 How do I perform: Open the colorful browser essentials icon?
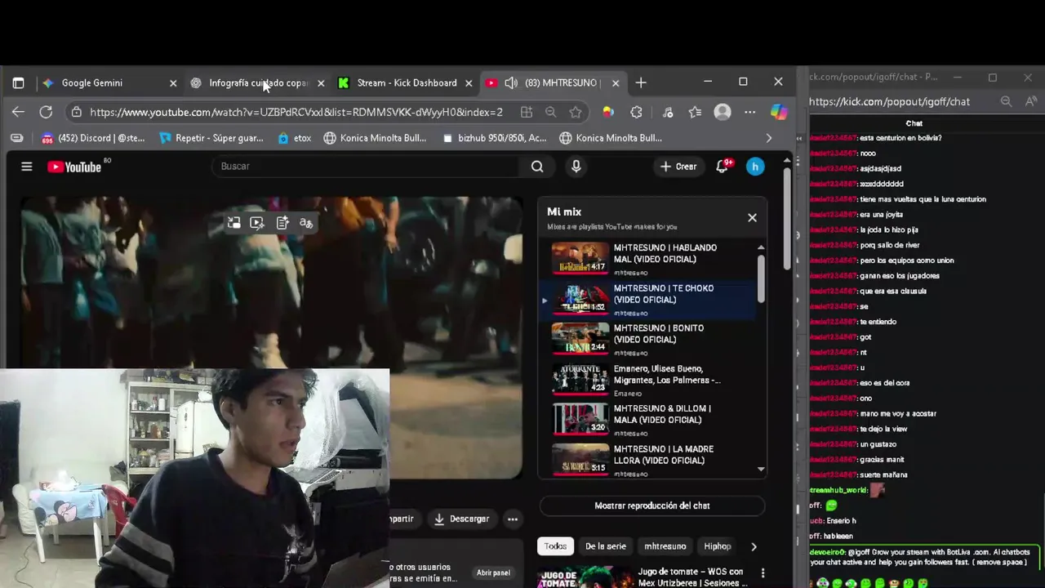608,112
